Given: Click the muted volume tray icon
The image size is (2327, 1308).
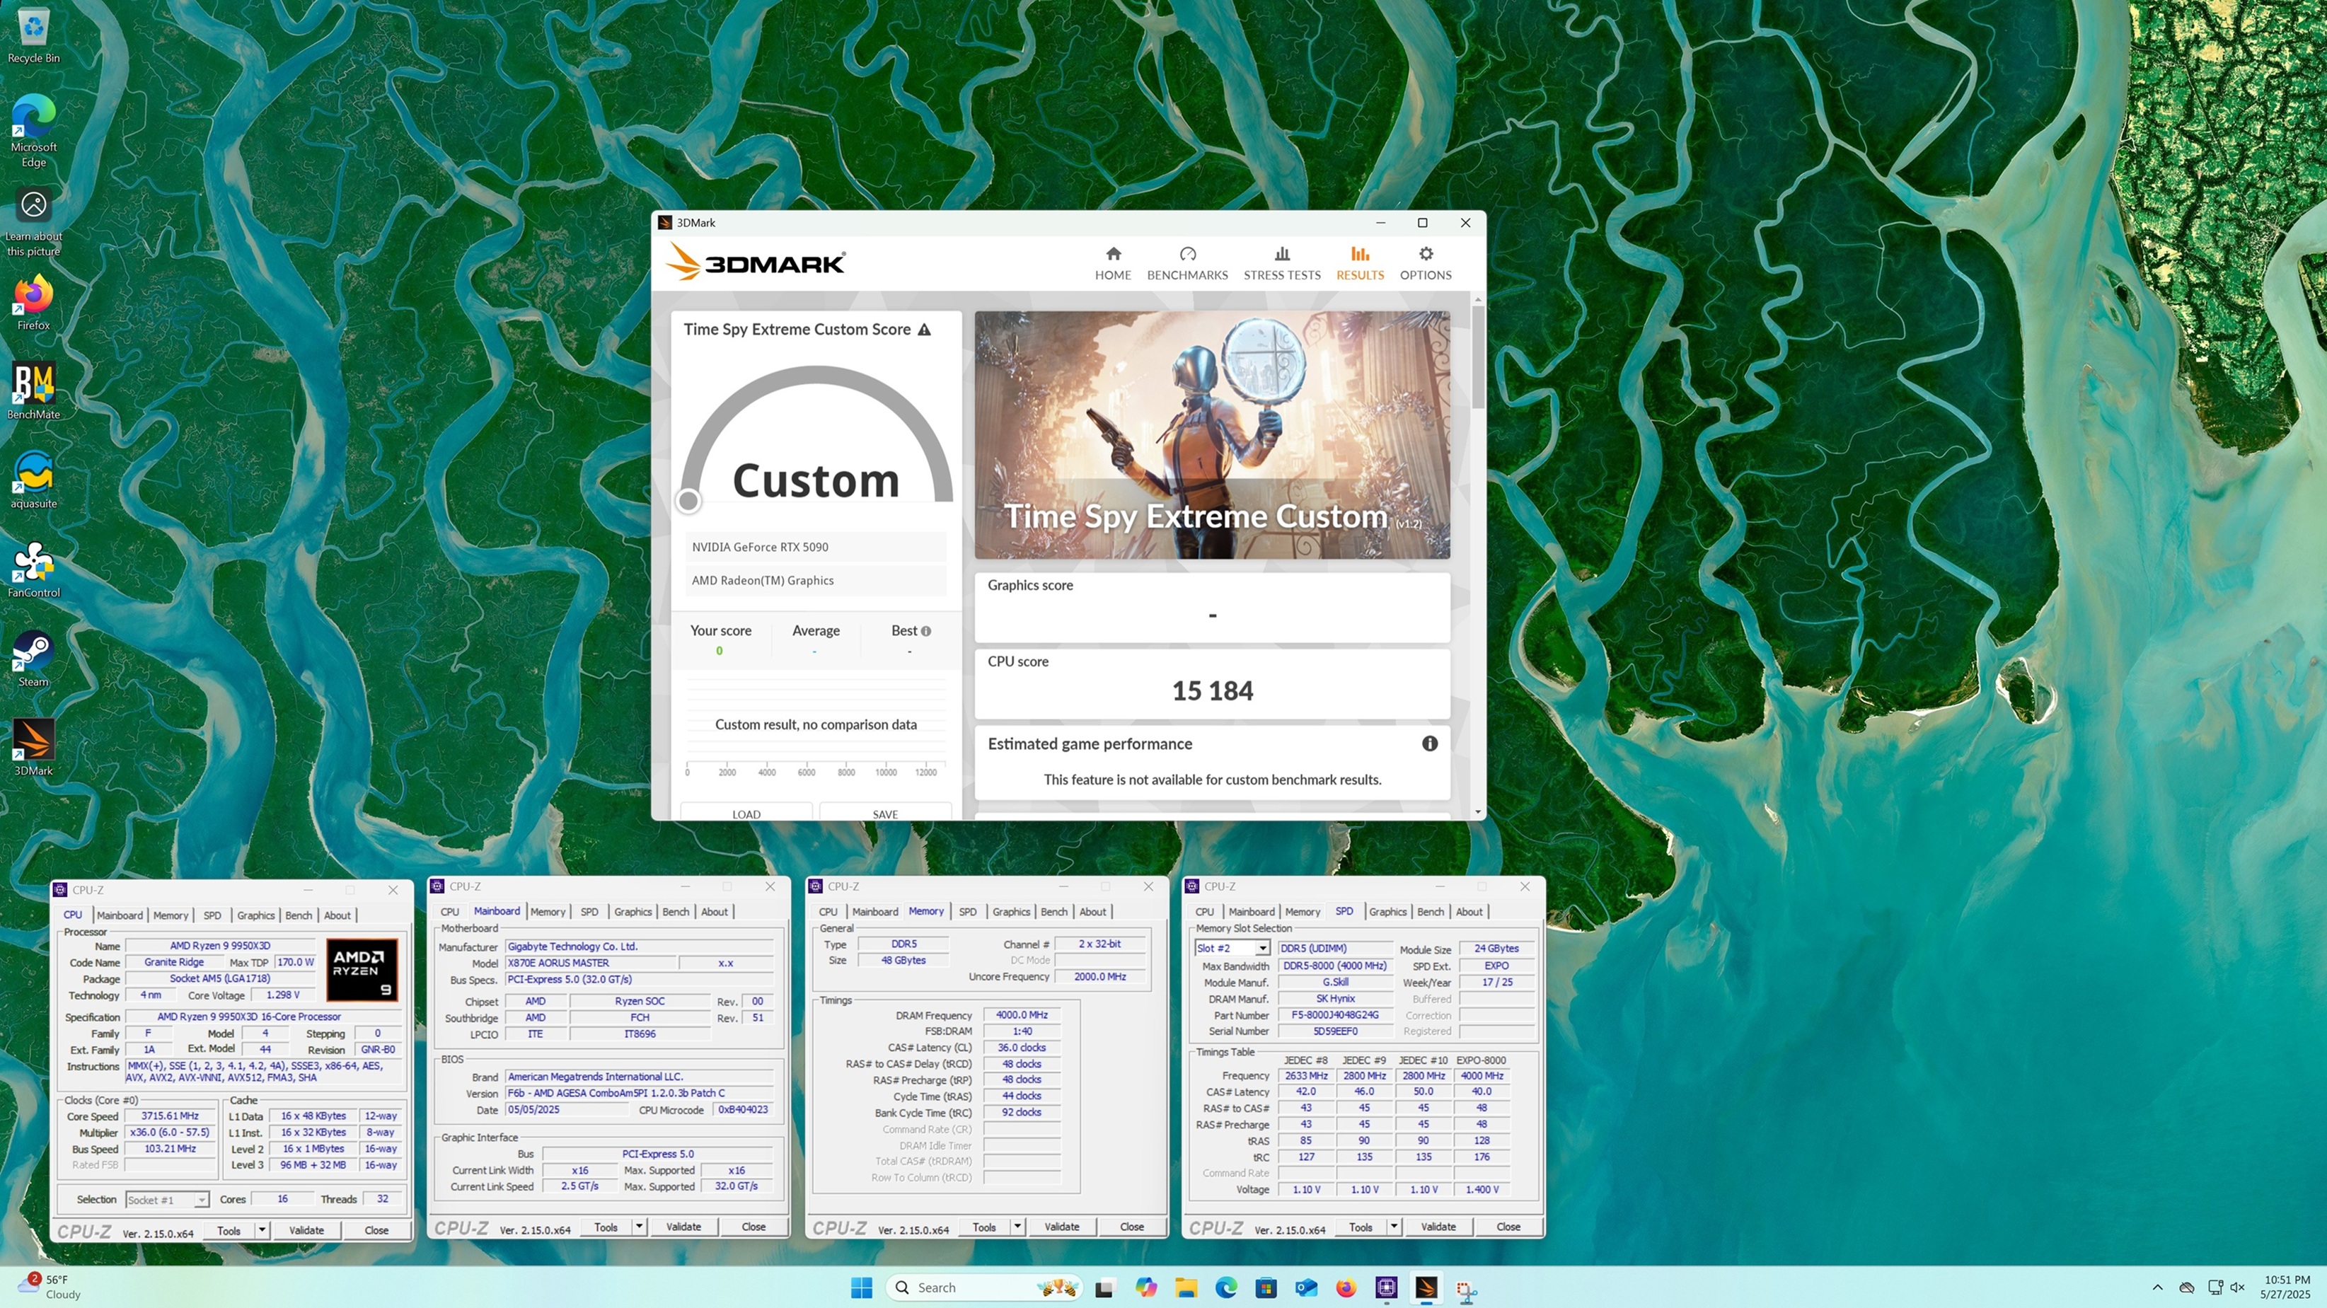Looking at the screenshot, I should click(x=2236, y=1287).
